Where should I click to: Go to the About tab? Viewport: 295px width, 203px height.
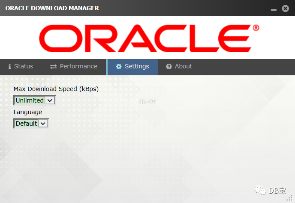[x=179, y=67]
